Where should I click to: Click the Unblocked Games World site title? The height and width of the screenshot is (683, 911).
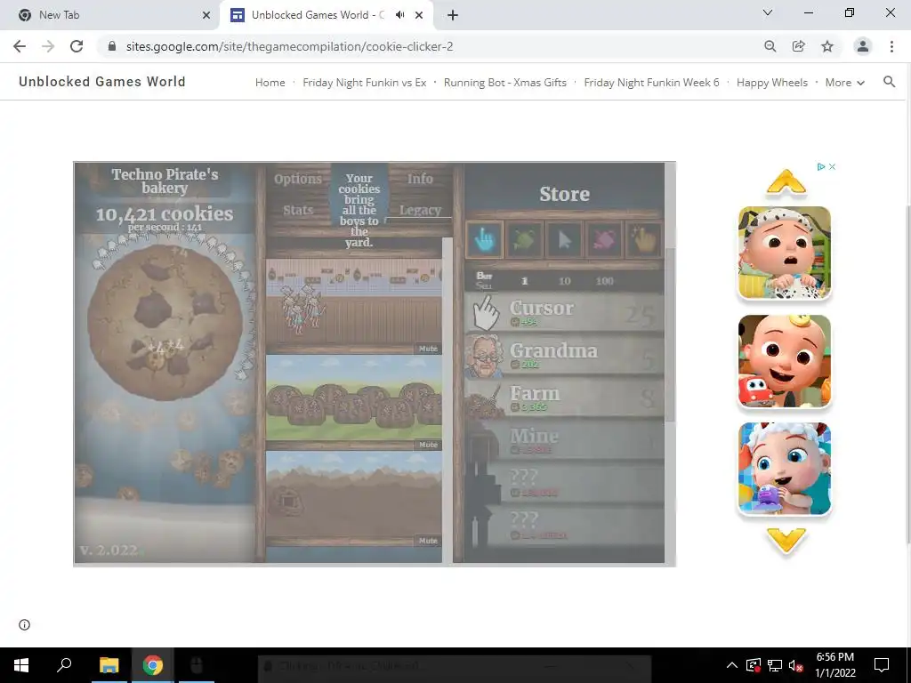102,81
